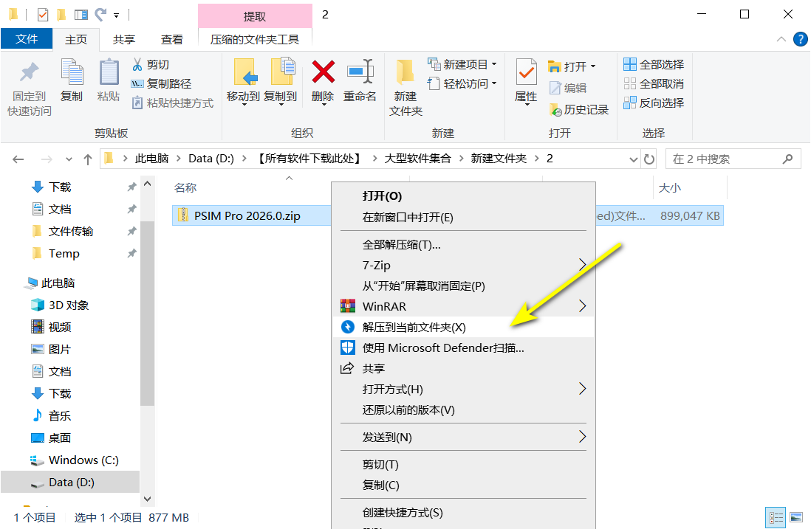Open the Compressed Folder Tools tab
This screenshot has height=529, width=811.
point(255,39)
